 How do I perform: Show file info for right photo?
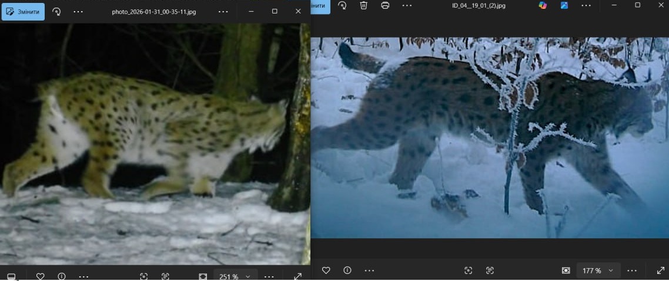pyautogui.click(x=347, y=270)
